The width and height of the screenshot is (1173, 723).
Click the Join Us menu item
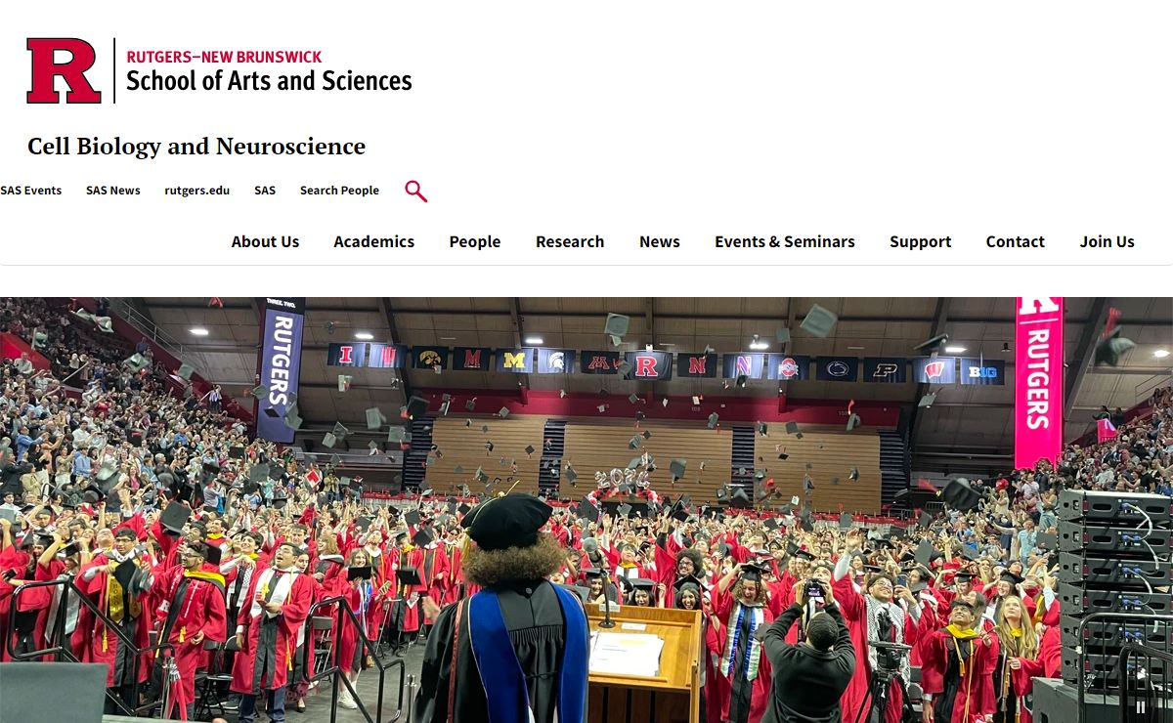pyautogui.click(x=1107, y=241)
